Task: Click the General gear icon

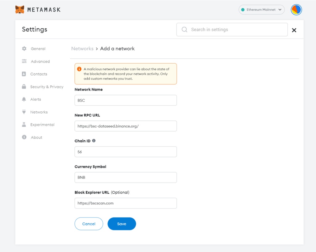Action: click(24, 48)
